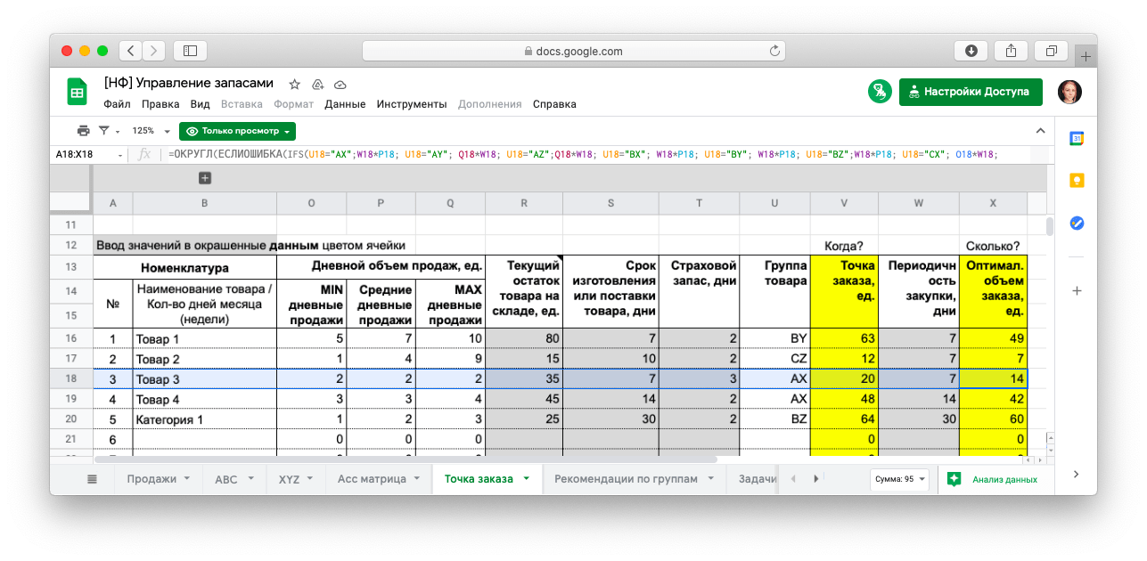This screenshot has height=561, width=1147.
Task: Open the 'Сумма: 95' summary dropdown
Action: click(x=899, y=479)
